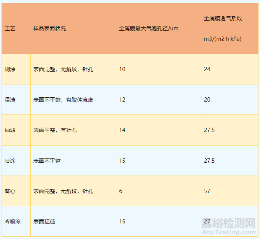This screenshot has height=239, width=260.
Task: Select the 喷涂 process cell
Action: [x=10, y=161]
